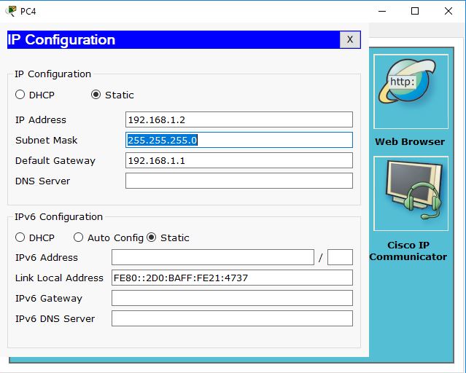The width and height of the screenshot is (466, 373).
Task: Click the IP Address field 192.168.1.2
Action: [x=239, y=119]
